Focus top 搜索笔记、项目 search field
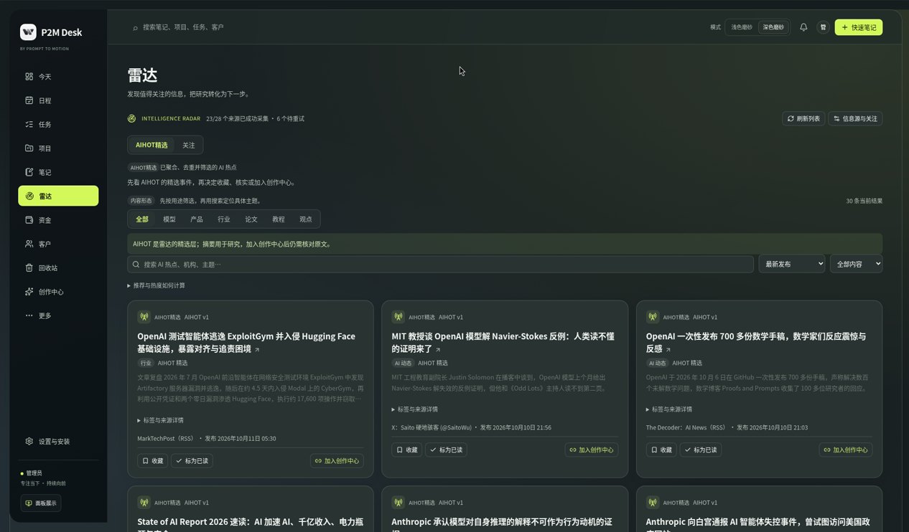Screen dimensions: 909x532 click(x=183, y=27)
